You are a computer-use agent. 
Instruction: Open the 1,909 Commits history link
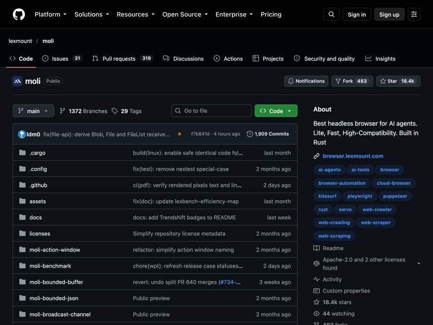coord(267,134)
